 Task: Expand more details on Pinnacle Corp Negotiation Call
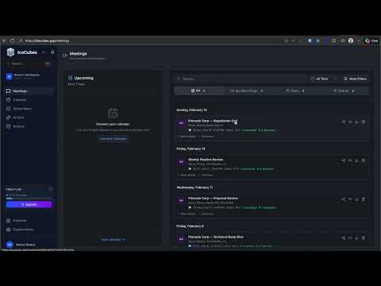coord(188,137)
